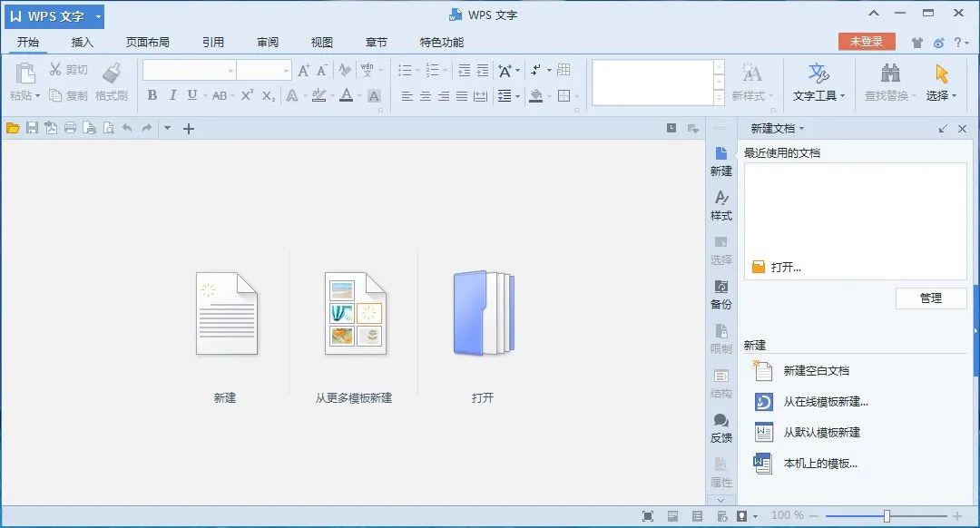Viewport: 980px width, 528px height.
Task: Click the 反馈 (Feedback) sidebar icon
Action: (721, 427)
